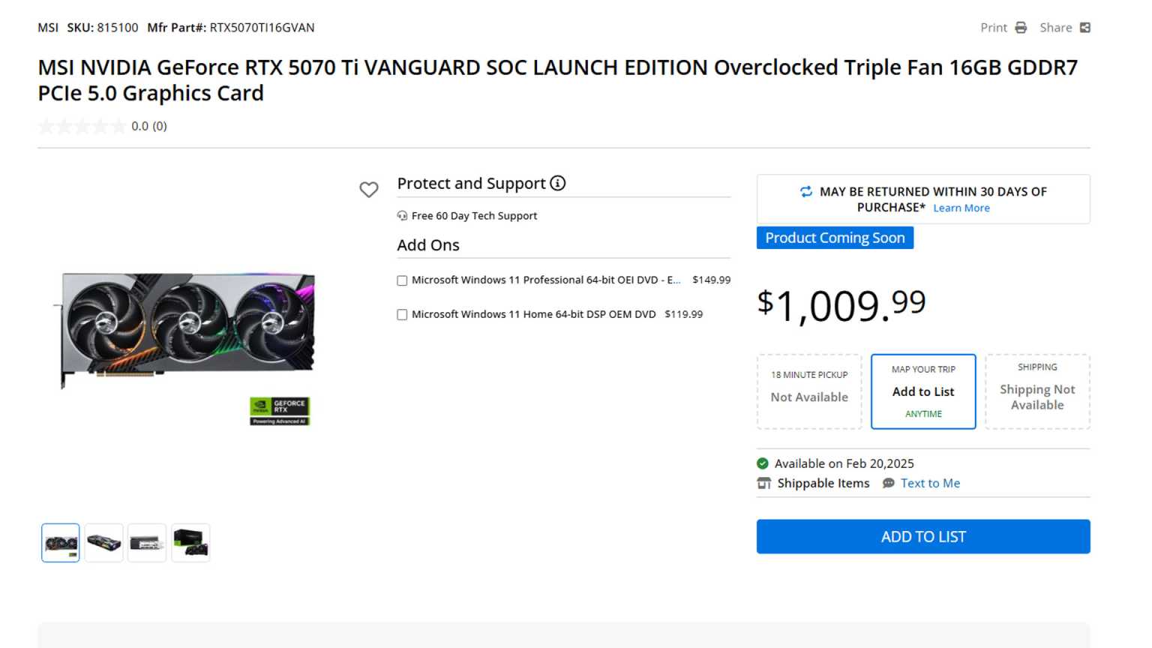The image size is (1152, 648).
Task: View the second angled card thumbnail
Action: (104, 543)
